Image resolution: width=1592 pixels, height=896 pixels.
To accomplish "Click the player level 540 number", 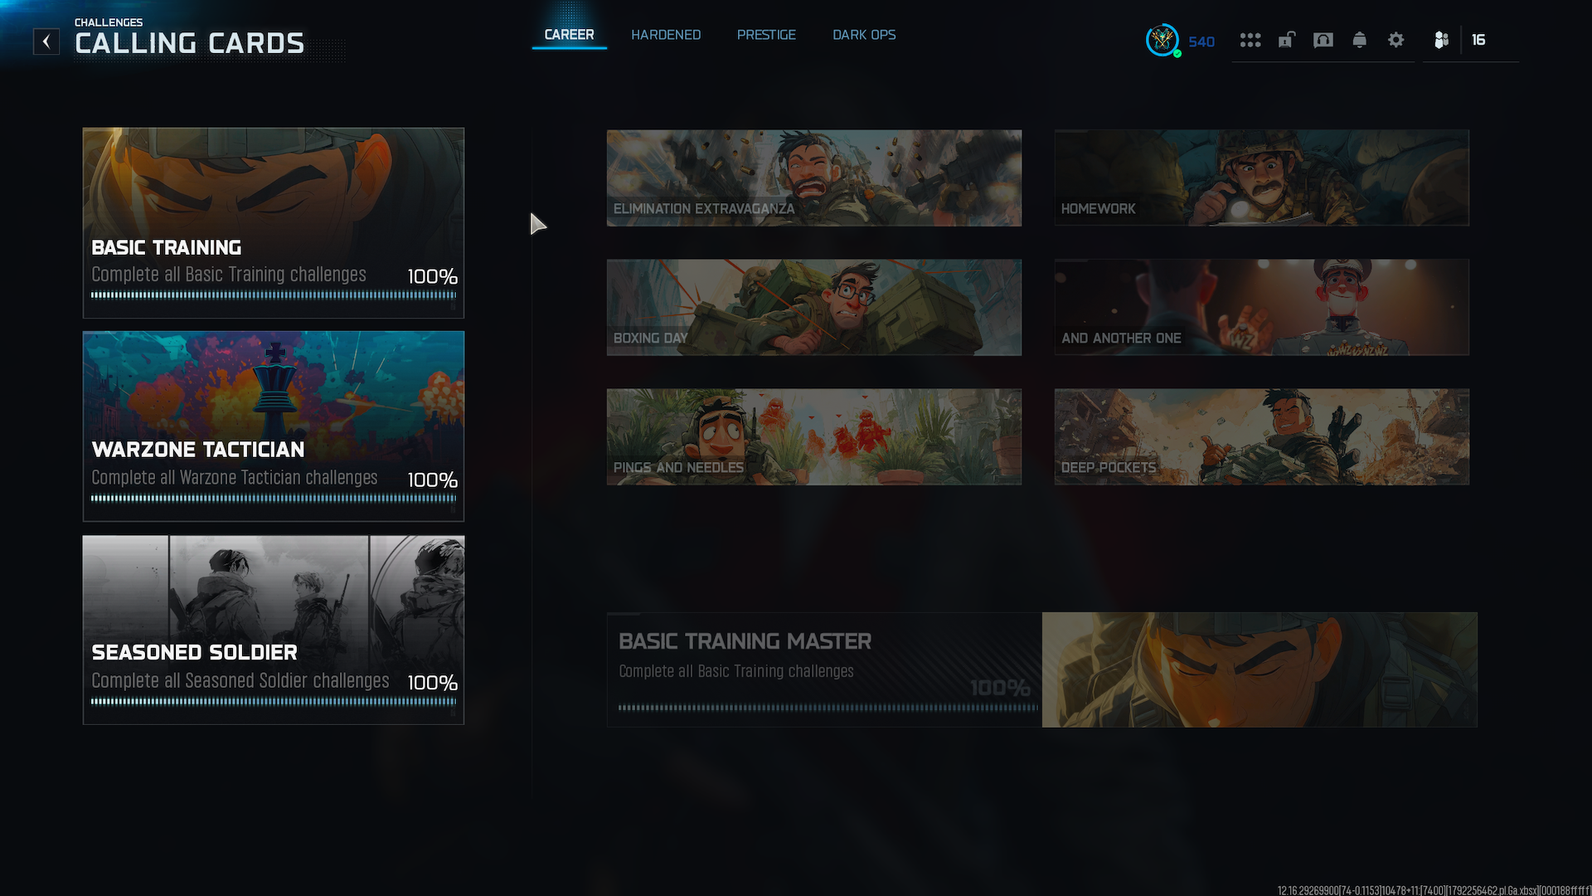I will 1201,41.
